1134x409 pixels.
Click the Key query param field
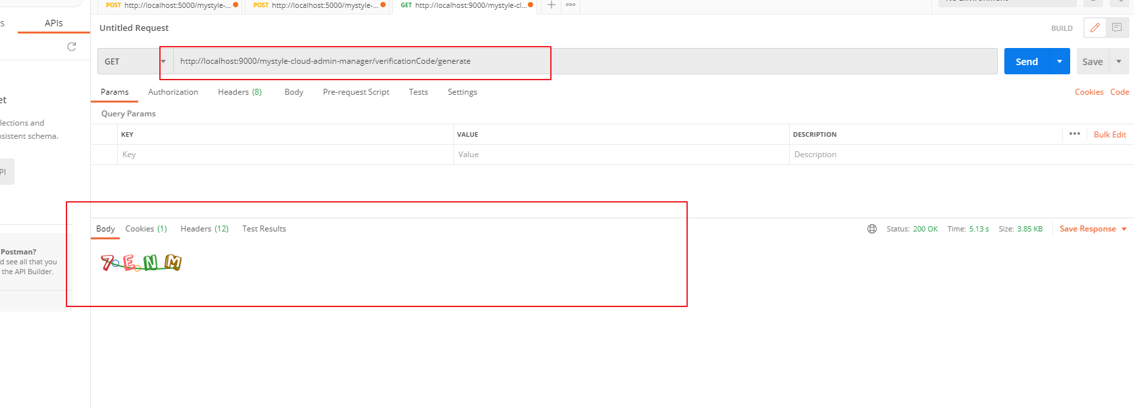pos(284,155)
